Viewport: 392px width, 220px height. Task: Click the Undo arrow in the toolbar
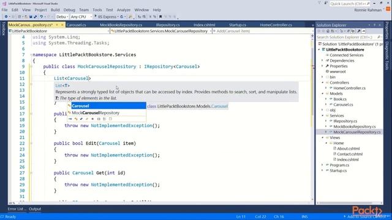42,16
